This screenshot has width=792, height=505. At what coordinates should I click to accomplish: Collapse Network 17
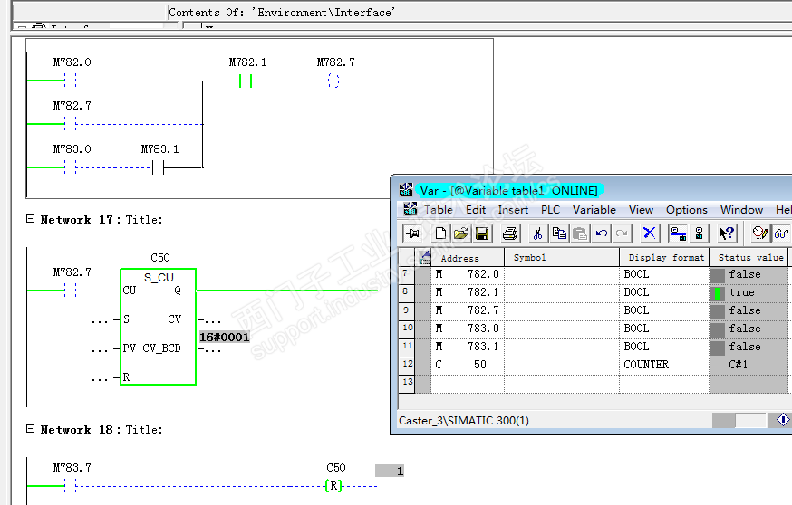(30, 219)
